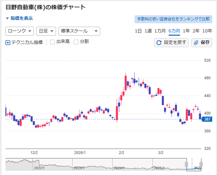Select the 1年 range tab
This screenshot has height=175, width=217.
pyautogui.click(x=186, y=31)
